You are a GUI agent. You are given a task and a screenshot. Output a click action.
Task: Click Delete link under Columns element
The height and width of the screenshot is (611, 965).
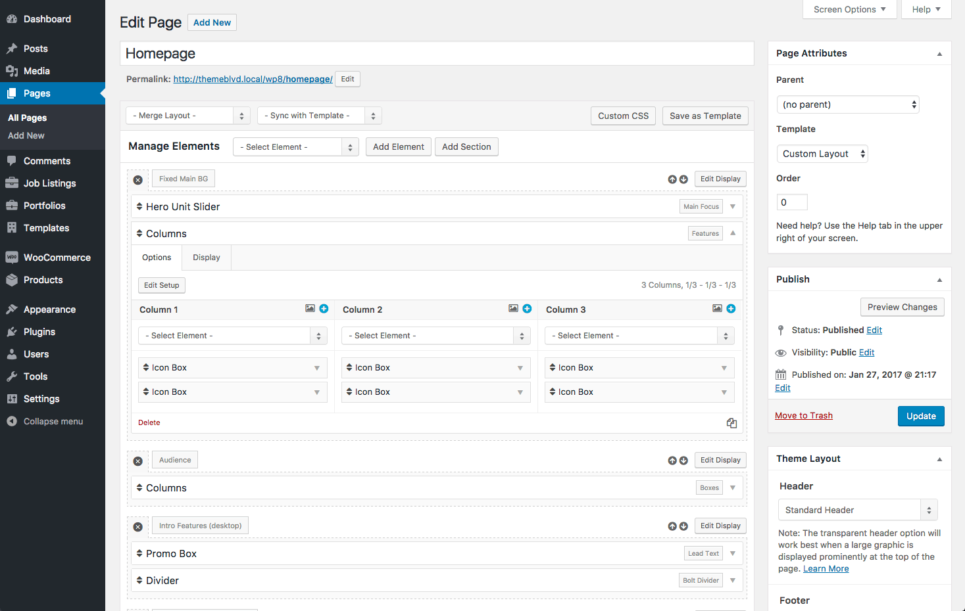149,422
